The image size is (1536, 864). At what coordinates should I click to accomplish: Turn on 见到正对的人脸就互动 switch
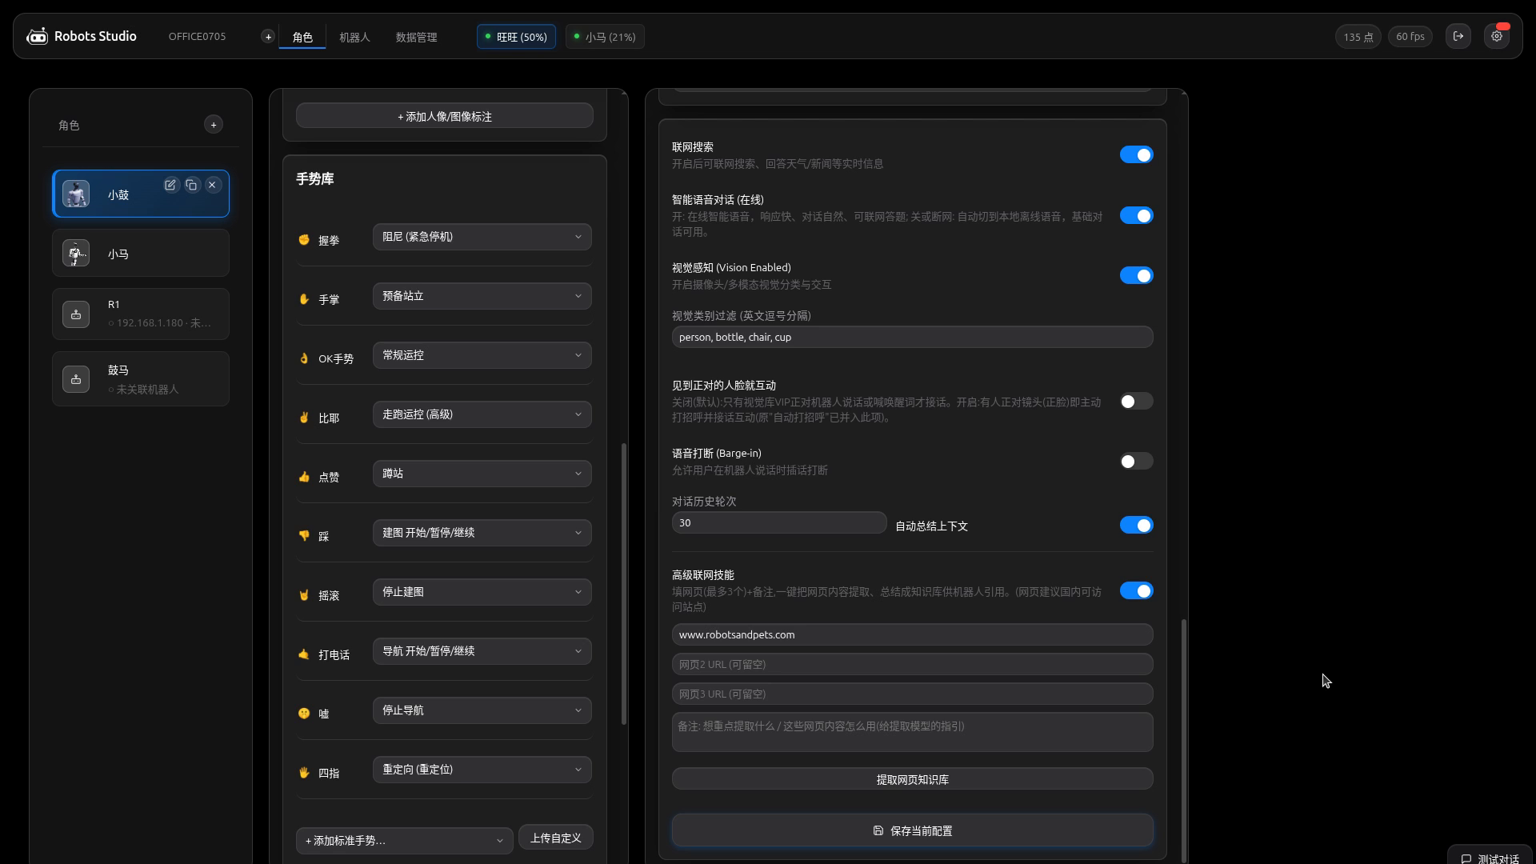click(1136, 402)
